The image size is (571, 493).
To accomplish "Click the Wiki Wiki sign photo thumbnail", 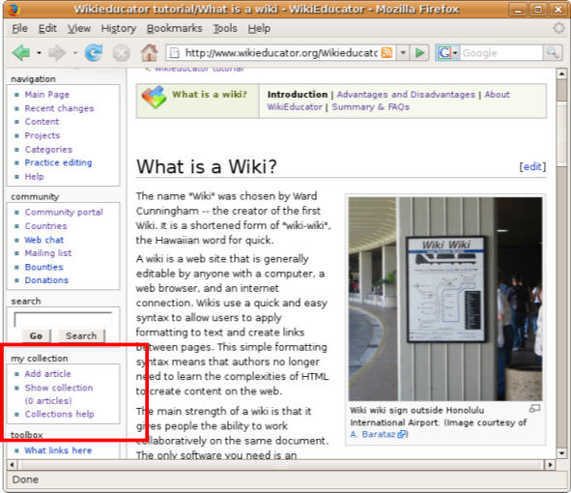I will coord(445,299).
